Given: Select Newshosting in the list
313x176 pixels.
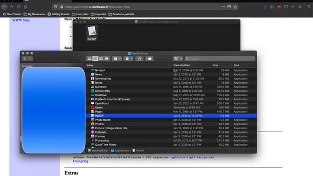Looking at the screenshot, I should point(171,79).
